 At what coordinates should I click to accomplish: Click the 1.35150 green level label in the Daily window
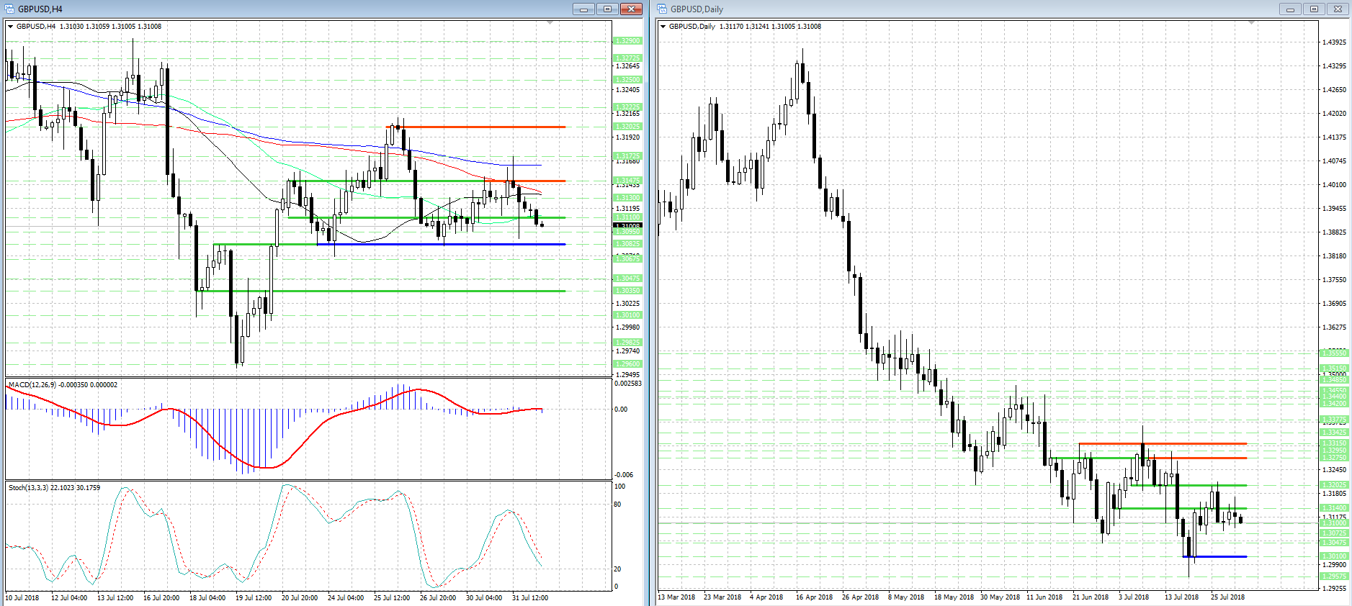tap(1334, 368)
